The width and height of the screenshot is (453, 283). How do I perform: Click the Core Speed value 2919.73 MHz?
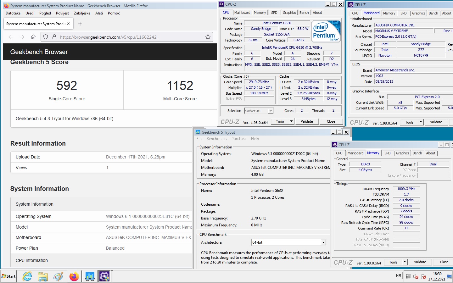[x=259, y=82]
